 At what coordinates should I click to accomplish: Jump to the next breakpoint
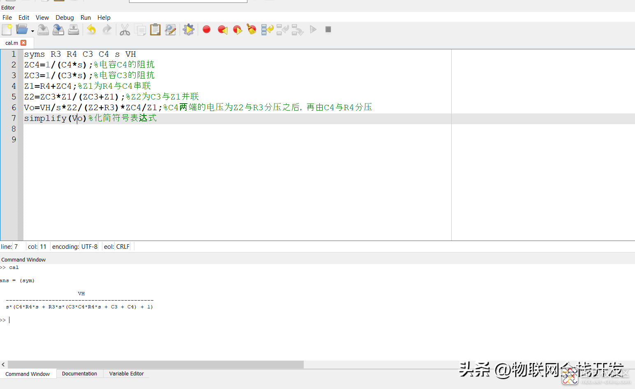pyautogui.click(x=237, y=30)
